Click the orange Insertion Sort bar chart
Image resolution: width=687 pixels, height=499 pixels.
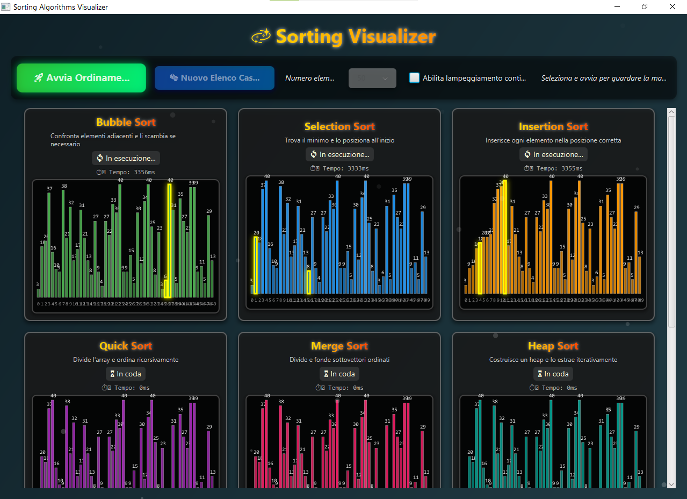tap(553, 243)
